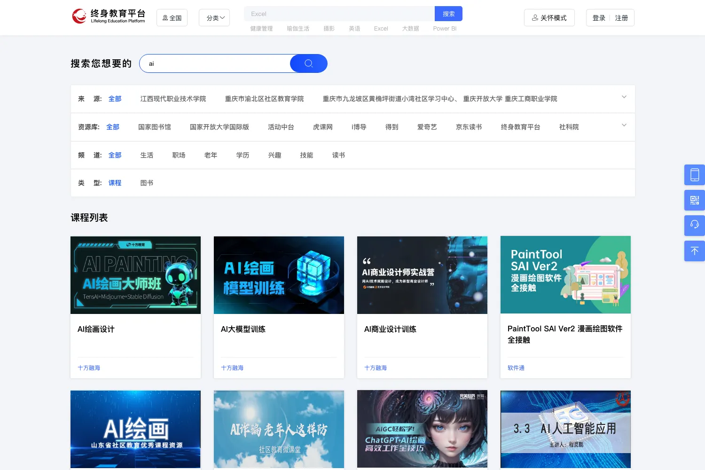Select hot keyword Power BI
Image resolution: width=705 pixels, height=470 pixels.
pyautogui.click(x=445, y=29)
